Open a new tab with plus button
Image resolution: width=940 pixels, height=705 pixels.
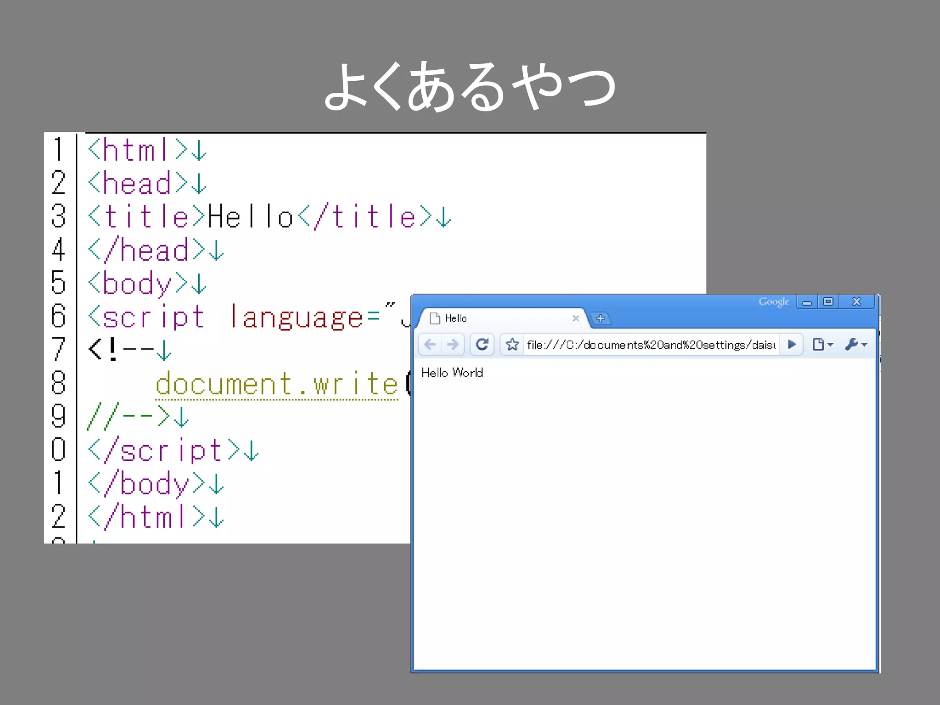(x=600, y=318)
